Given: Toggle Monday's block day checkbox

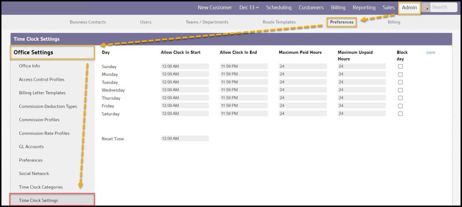Looking at the screenshot, I should click(x=400, y=74).
